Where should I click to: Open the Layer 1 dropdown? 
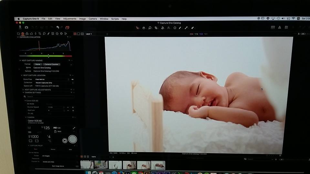click(x=97, y=34)
